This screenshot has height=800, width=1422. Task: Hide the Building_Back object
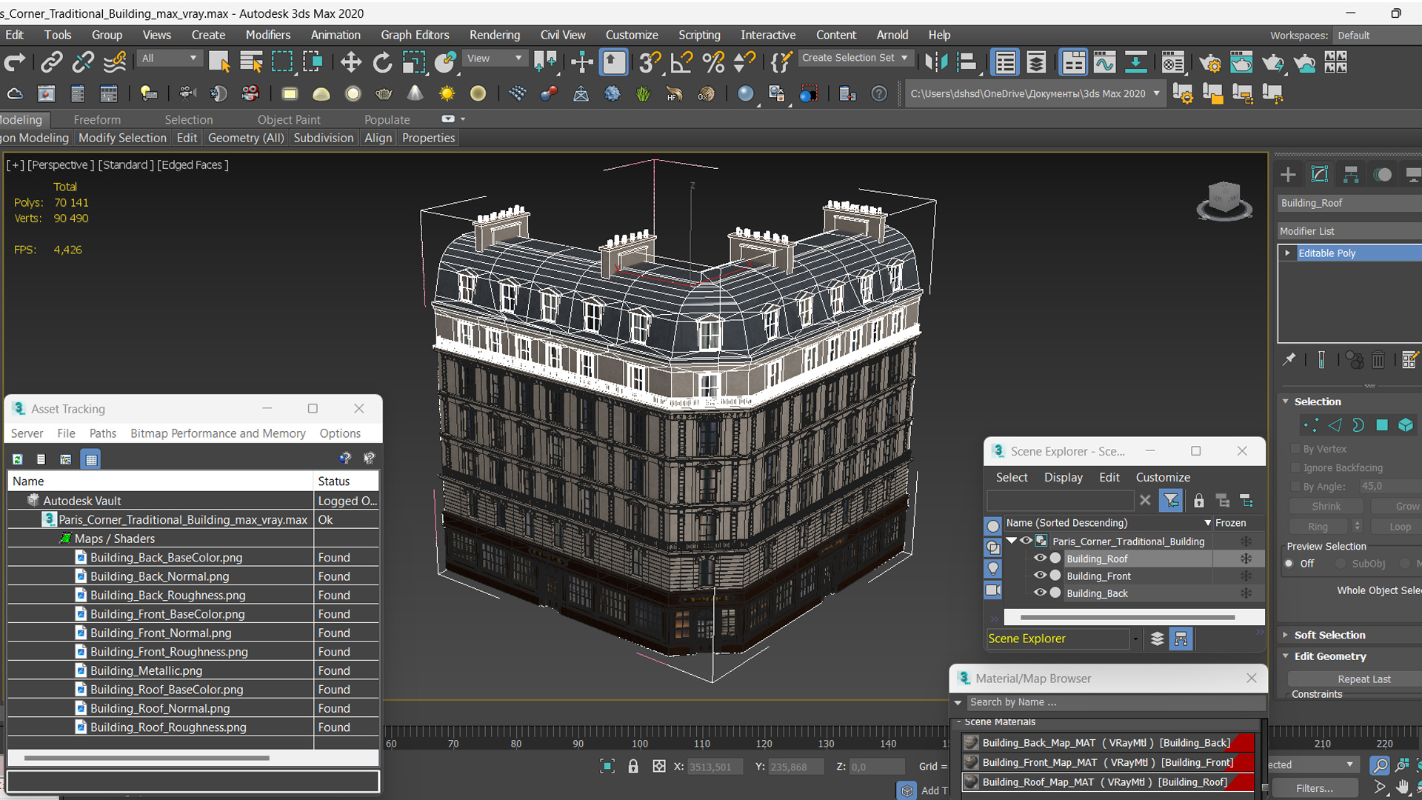click(1040, 593)
